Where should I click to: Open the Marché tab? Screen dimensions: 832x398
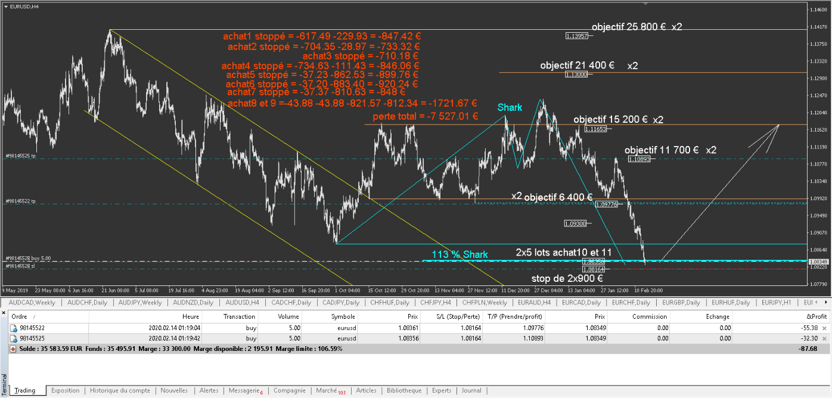pyautogui.click(x=330, y=390)
